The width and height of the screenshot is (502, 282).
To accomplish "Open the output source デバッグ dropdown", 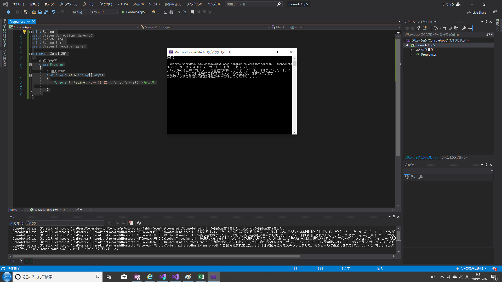I will [x=65, y=223].
